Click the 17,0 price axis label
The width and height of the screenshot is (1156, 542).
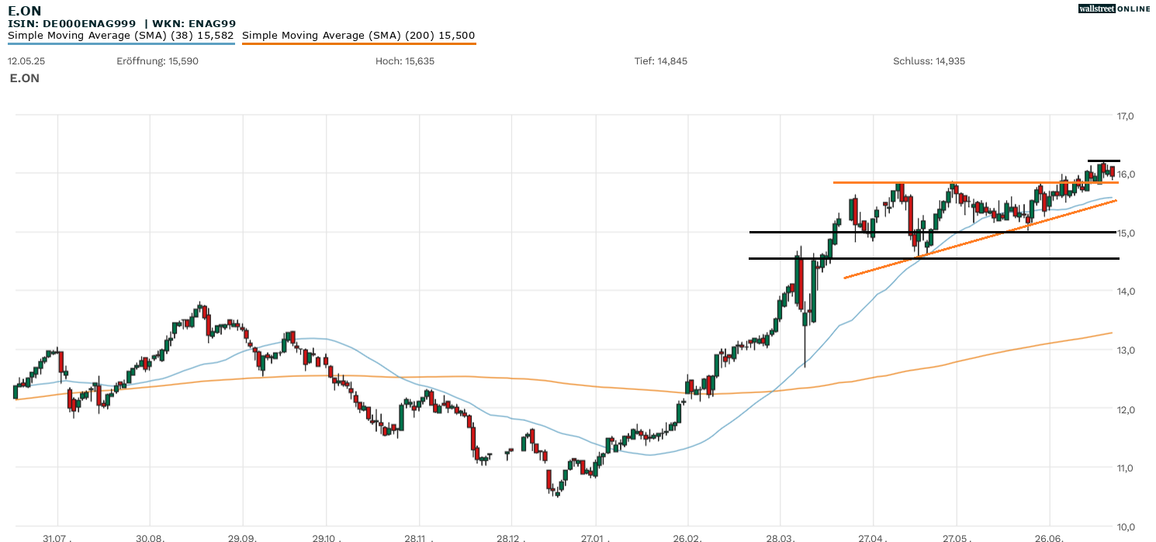click(x=1125, y=116)
